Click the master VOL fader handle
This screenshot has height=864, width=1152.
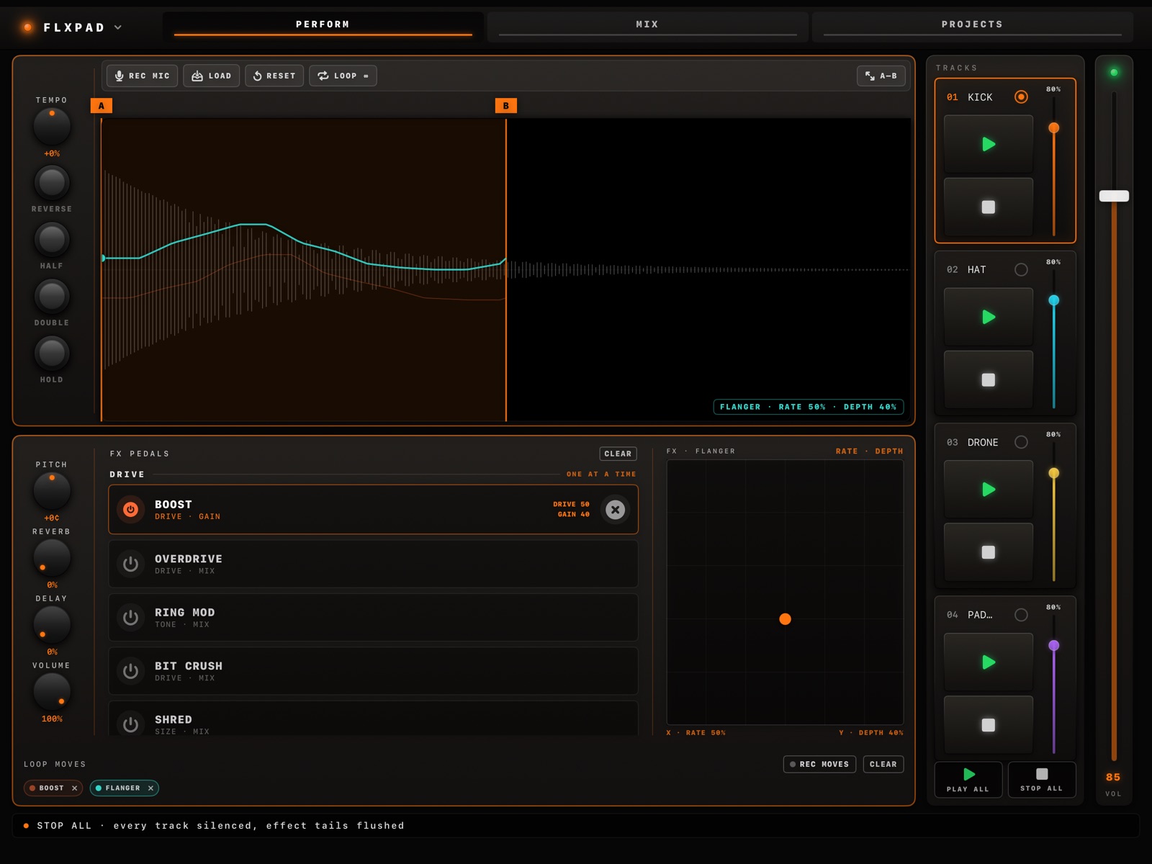[1114, 196]
